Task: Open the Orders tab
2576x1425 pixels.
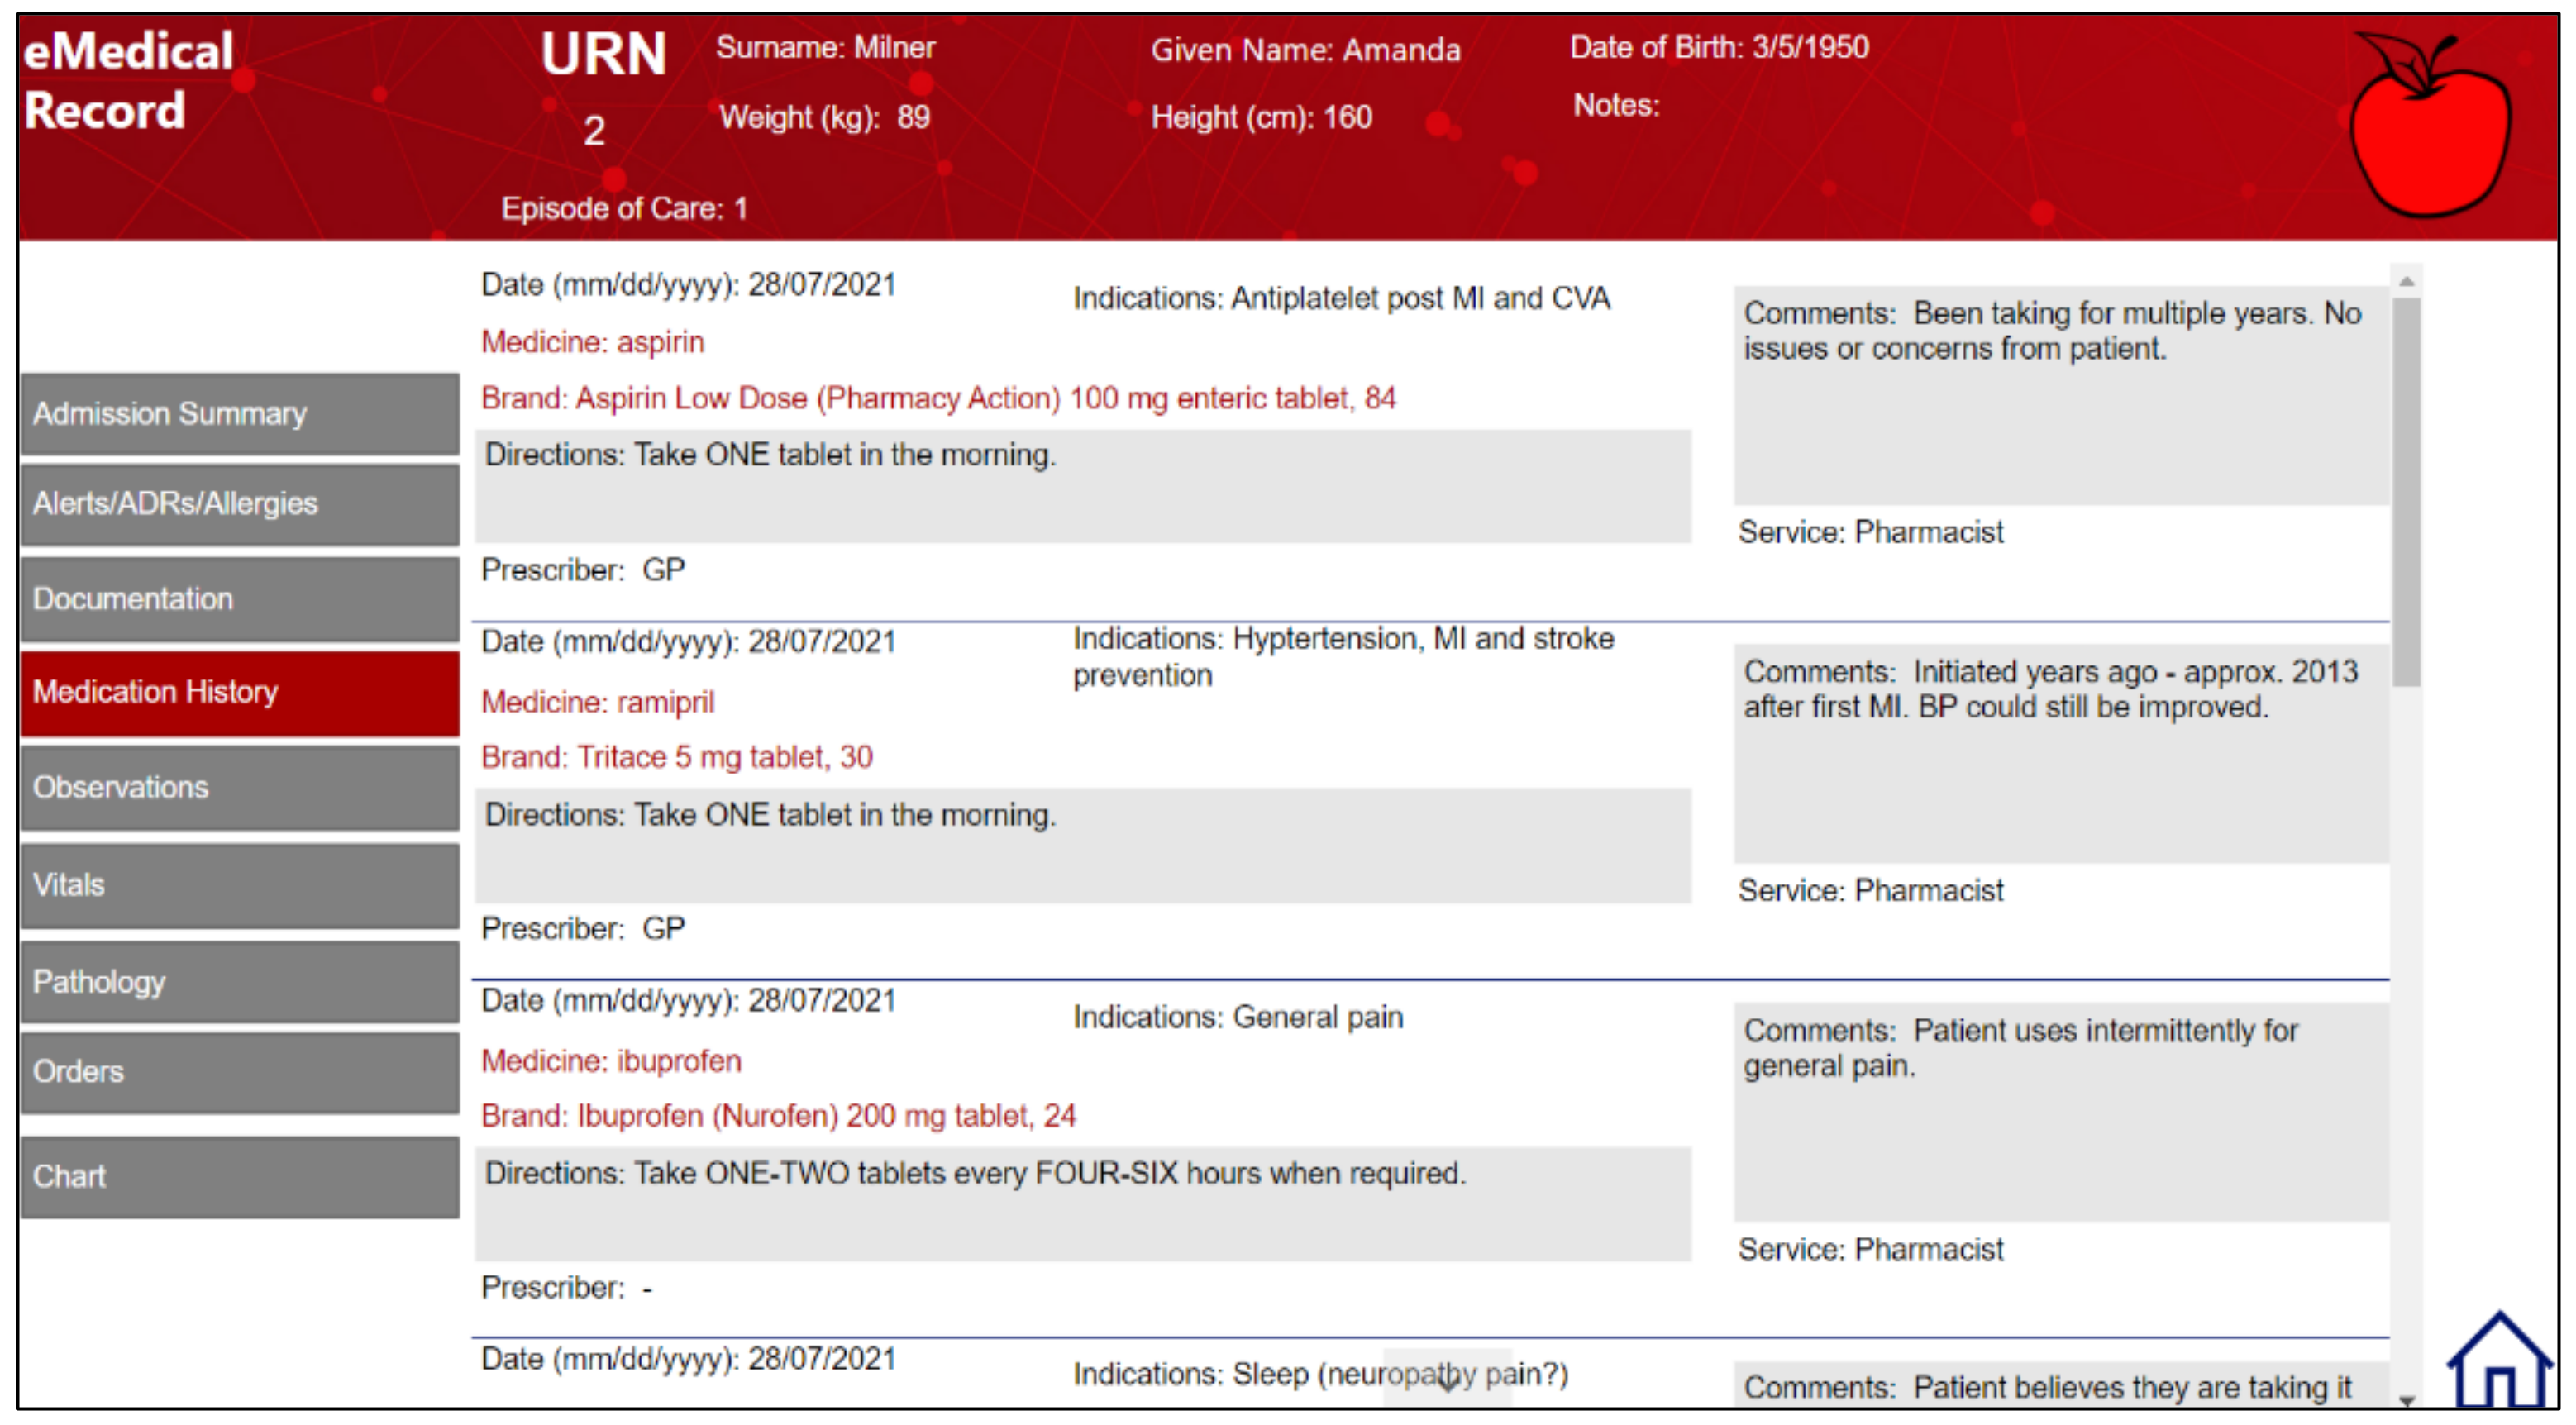Action: point(240,1072)
